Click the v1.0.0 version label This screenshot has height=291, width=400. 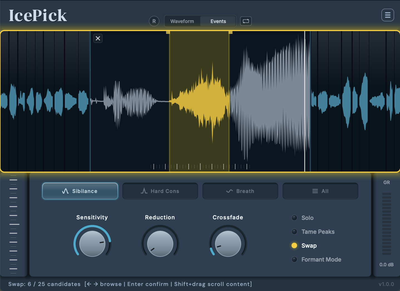[386, 284]
